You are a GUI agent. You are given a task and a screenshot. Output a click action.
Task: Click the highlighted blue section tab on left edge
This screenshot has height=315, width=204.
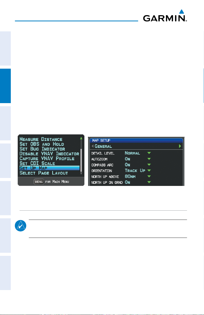[x=5, y=86]
